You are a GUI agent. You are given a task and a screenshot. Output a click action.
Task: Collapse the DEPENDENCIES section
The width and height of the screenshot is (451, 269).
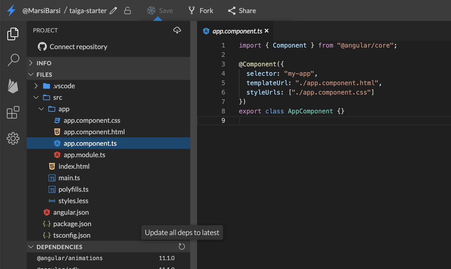click(x=31, y=247)
